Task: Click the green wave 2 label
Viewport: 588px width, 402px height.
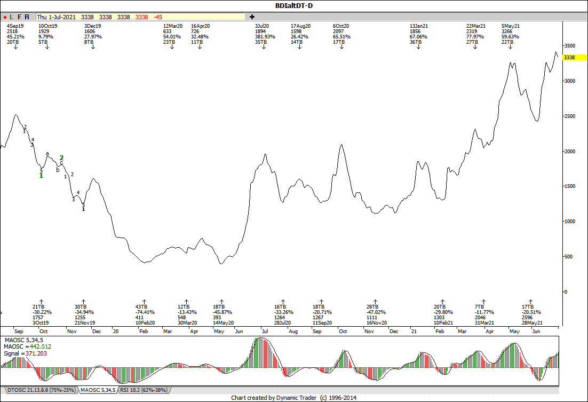Action: tap(61, 158)
